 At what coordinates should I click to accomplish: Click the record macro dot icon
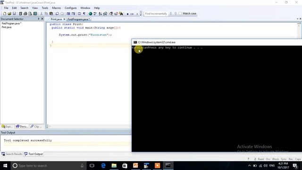127,14
